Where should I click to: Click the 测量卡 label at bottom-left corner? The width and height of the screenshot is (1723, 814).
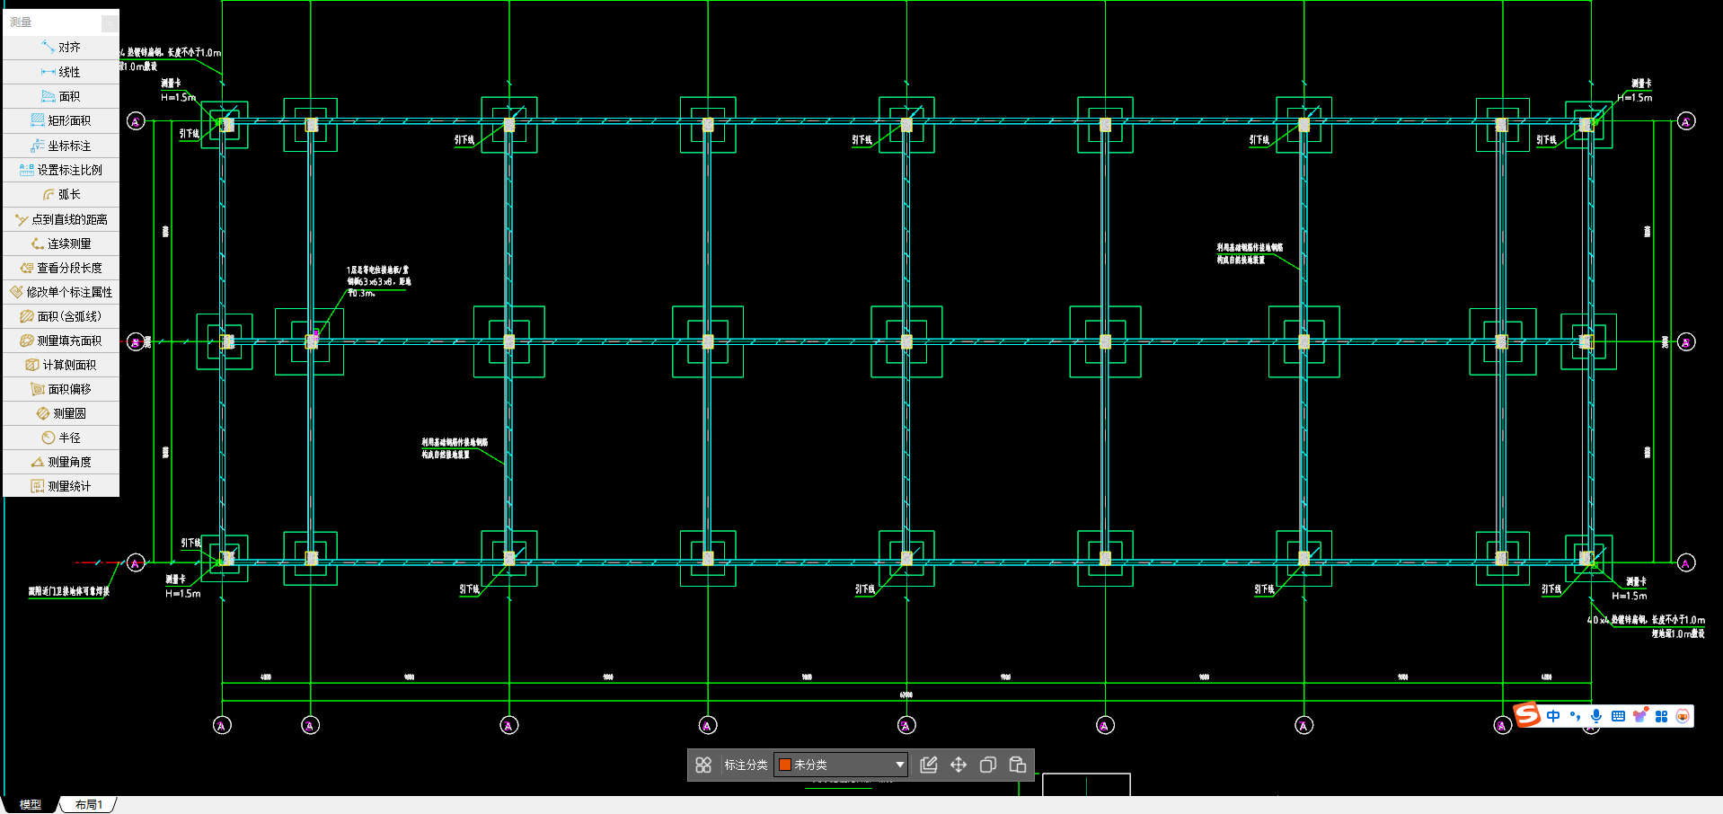click(x=175, y=580)
